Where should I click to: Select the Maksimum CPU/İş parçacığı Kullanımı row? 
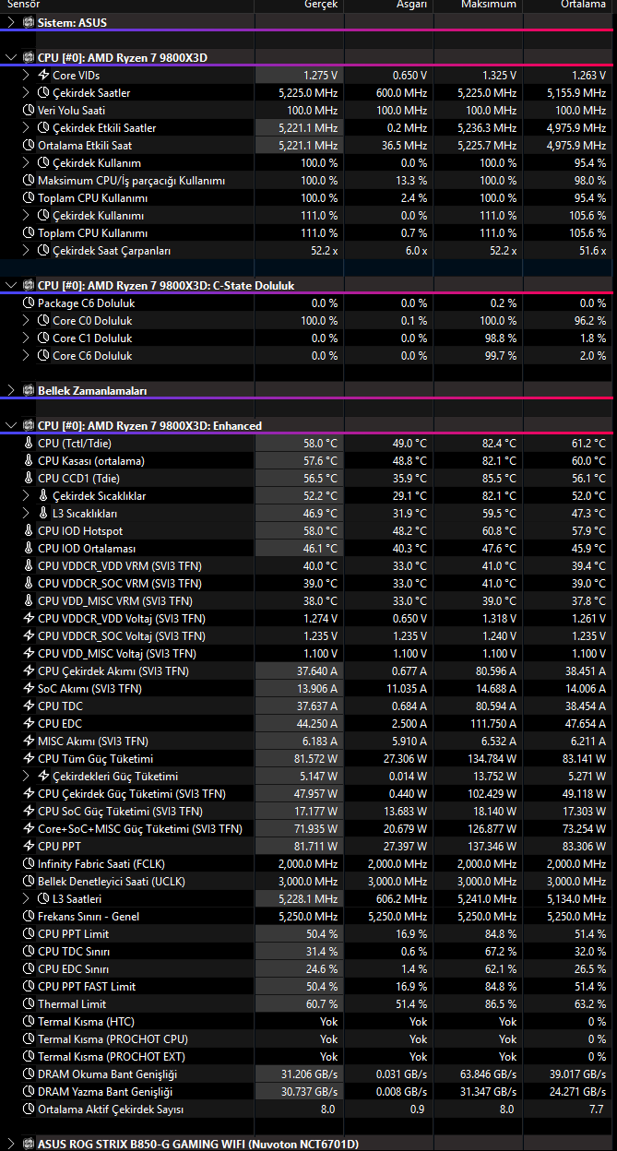pyautogui.click(x=307, y=181)
